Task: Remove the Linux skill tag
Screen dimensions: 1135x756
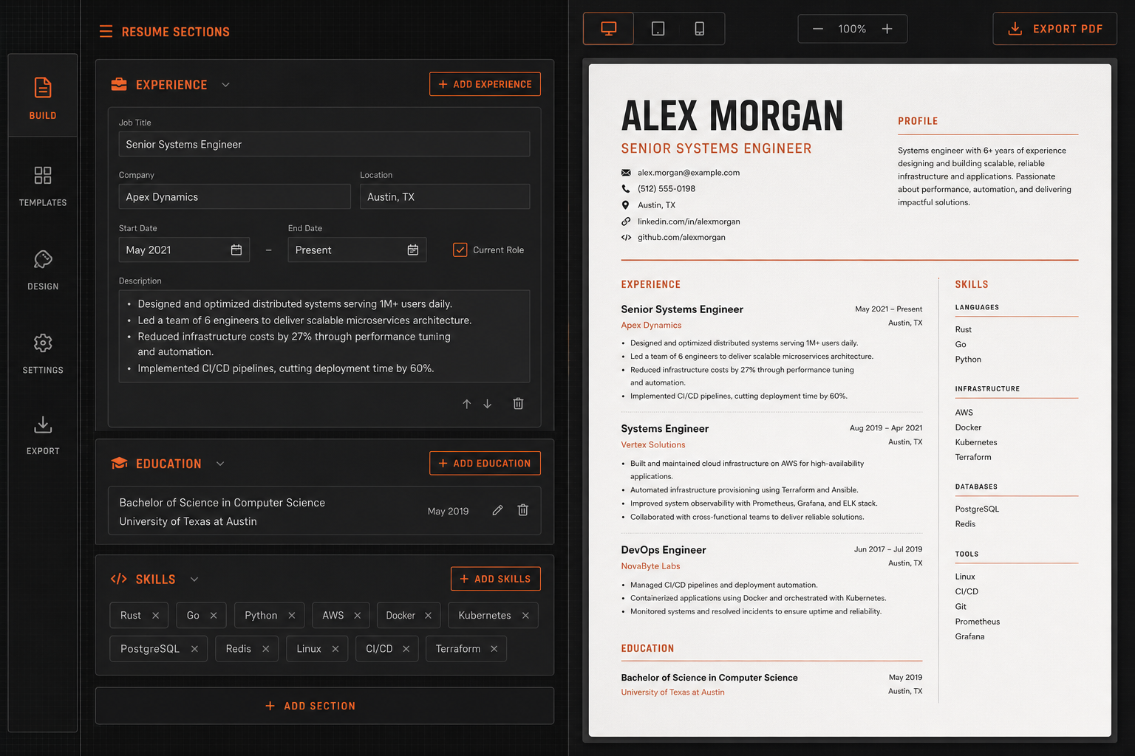Action: tap(335, 648)
